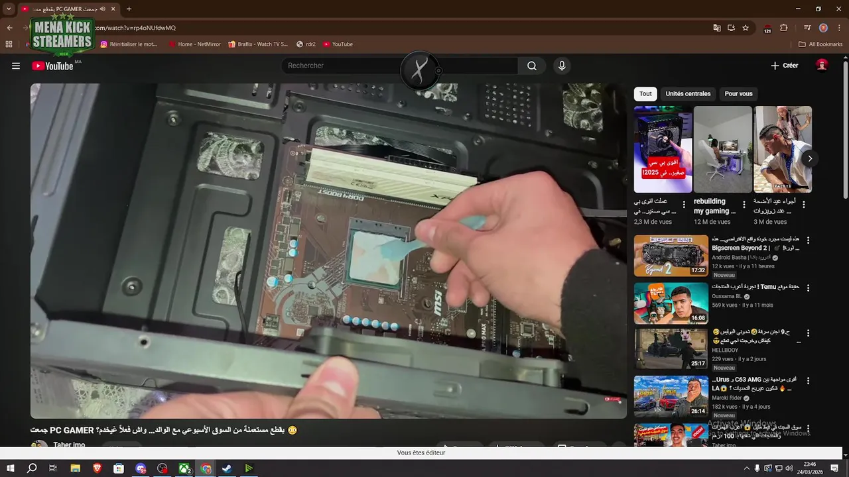Image resolution: width=849 pixels, height=477 pixels.
Task: Open options for the 2,3 M de vues Short
Action: [684, 205]
